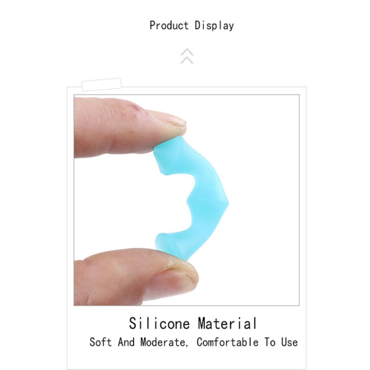Click the tape strip on the frame corner
The height and width of the screenshot is (370, 370).
102,85
